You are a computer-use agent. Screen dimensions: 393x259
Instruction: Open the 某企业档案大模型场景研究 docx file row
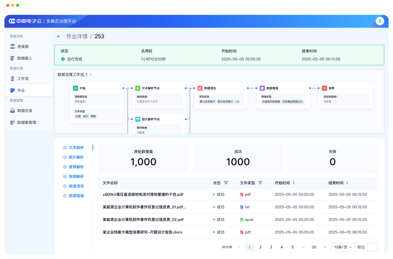(x=142, y=232)
